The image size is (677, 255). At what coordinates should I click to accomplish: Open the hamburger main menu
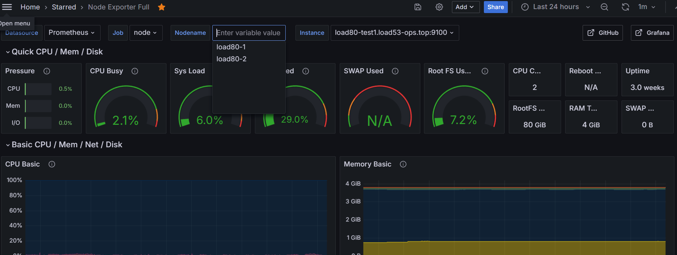[7, 7]
